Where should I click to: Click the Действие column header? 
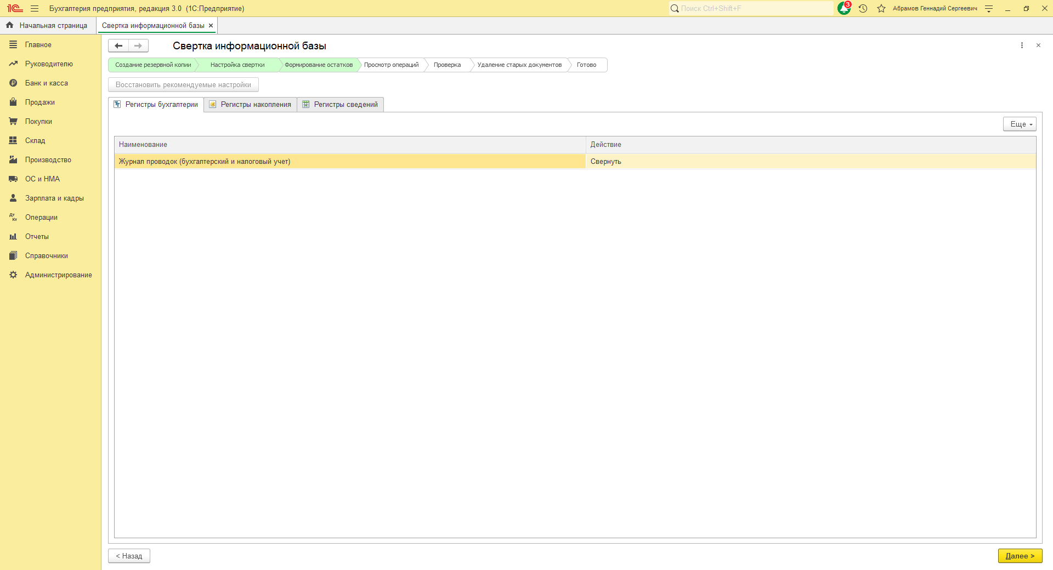click(811, 145)
